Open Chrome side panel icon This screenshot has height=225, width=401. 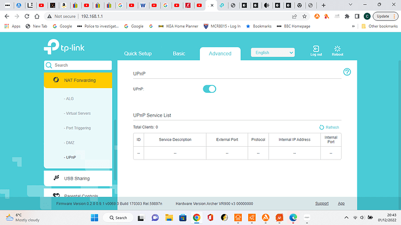357,16
